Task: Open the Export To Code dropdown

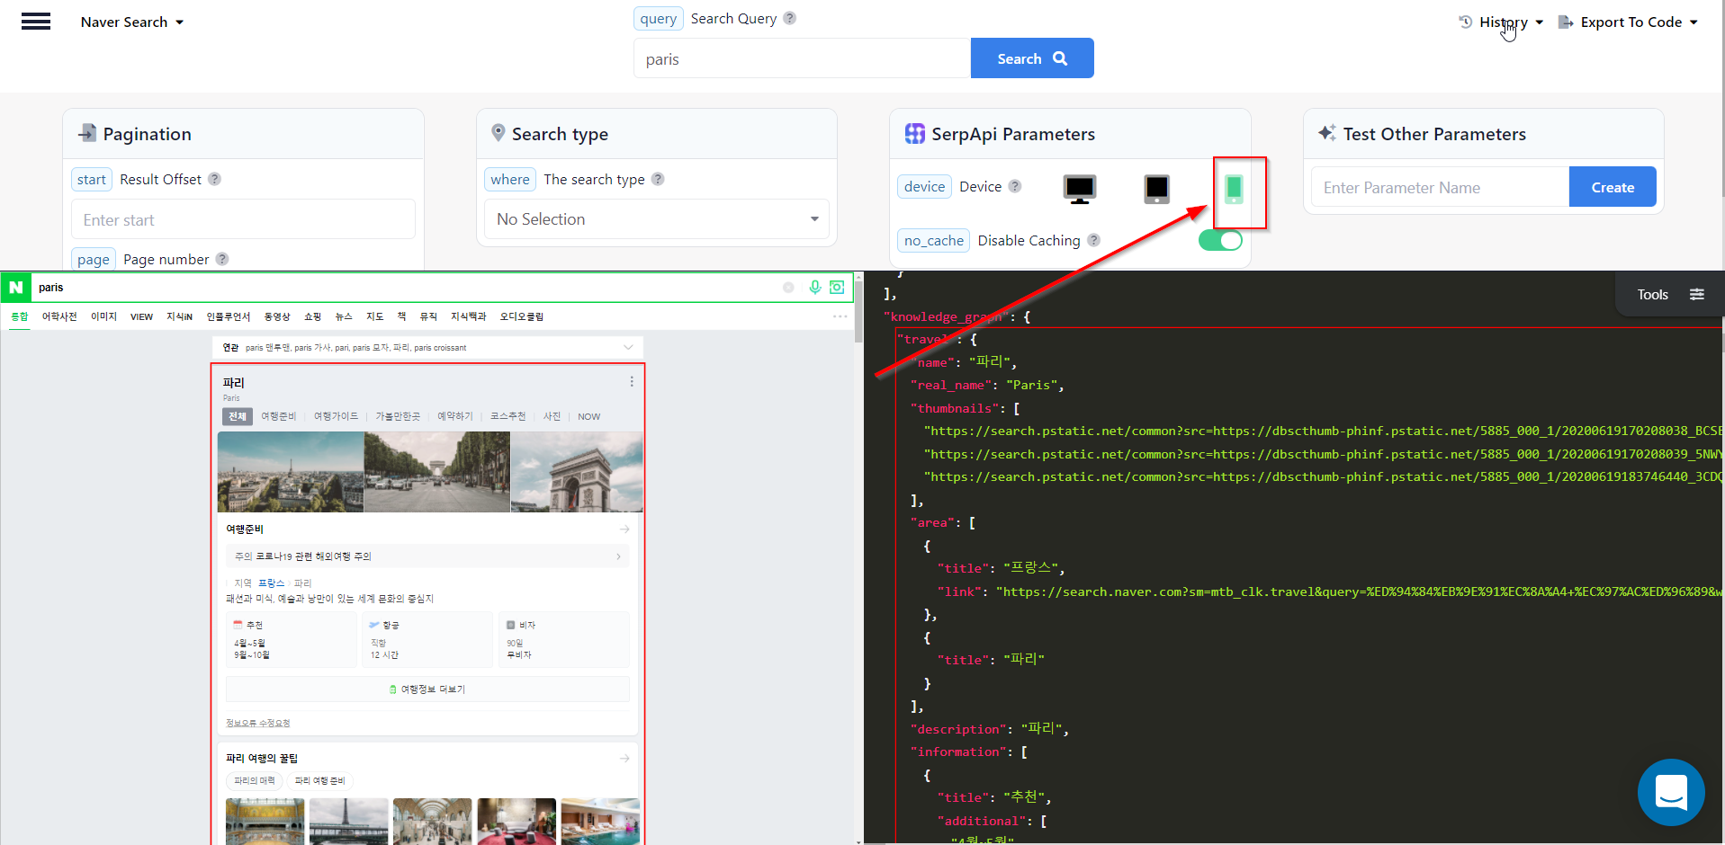Action: (x=1628, y=22)
